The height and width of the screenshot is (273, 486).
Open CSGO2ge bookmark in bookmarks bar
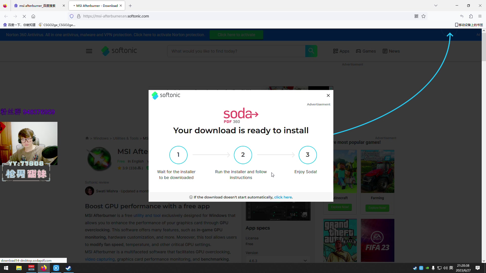pos(57,25)
